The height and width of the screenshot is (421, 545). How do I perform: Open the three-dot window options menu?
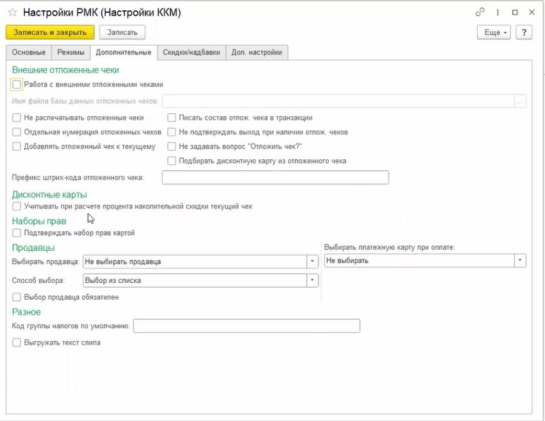click(x=498, y=13)
